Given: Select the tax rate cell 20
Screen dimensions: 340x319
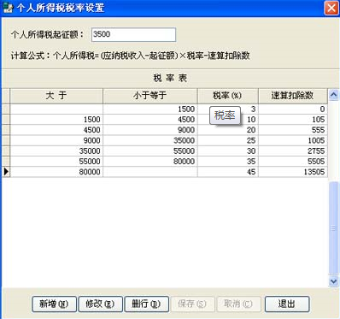Looking at the screenshot, I should click(x=228, y=130).
